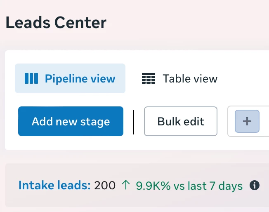Switch to the Pipeline view tab

[x=70, y=78]
